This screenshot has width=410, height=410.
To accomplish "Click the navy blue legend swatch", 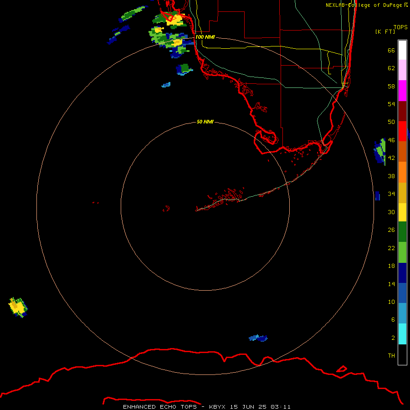I will click(402, 272).
